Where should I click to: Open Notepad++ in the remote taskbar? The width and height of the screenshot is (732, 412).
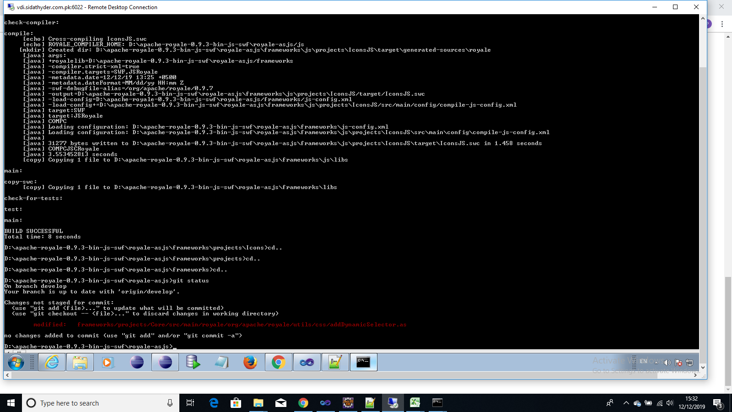pyautogui.click(x=335, y=363)
